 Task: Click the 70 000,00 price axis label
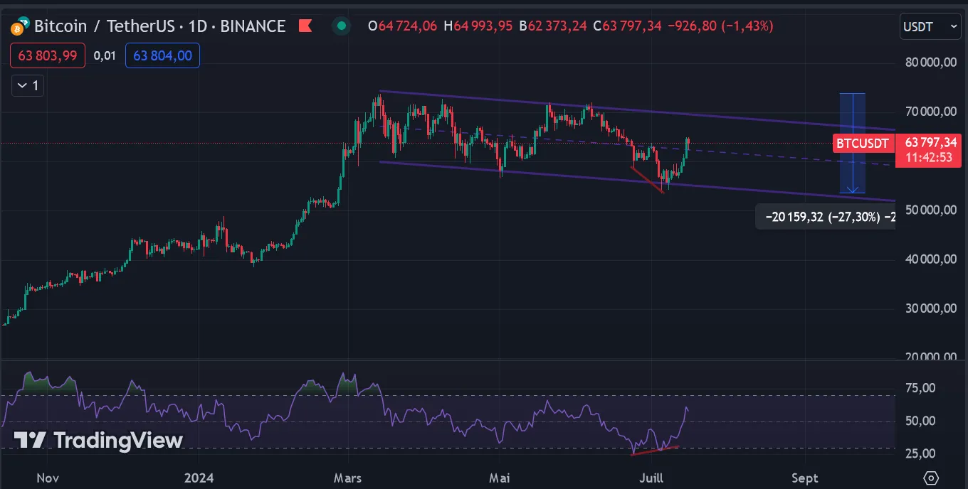click(931, 112)
